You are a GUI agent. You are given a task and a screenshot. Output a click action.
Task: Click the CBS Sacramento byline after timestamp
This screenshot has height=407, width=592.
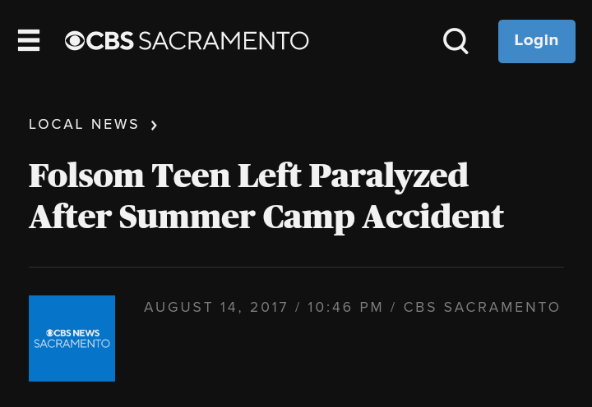click(x=482, y=308)
